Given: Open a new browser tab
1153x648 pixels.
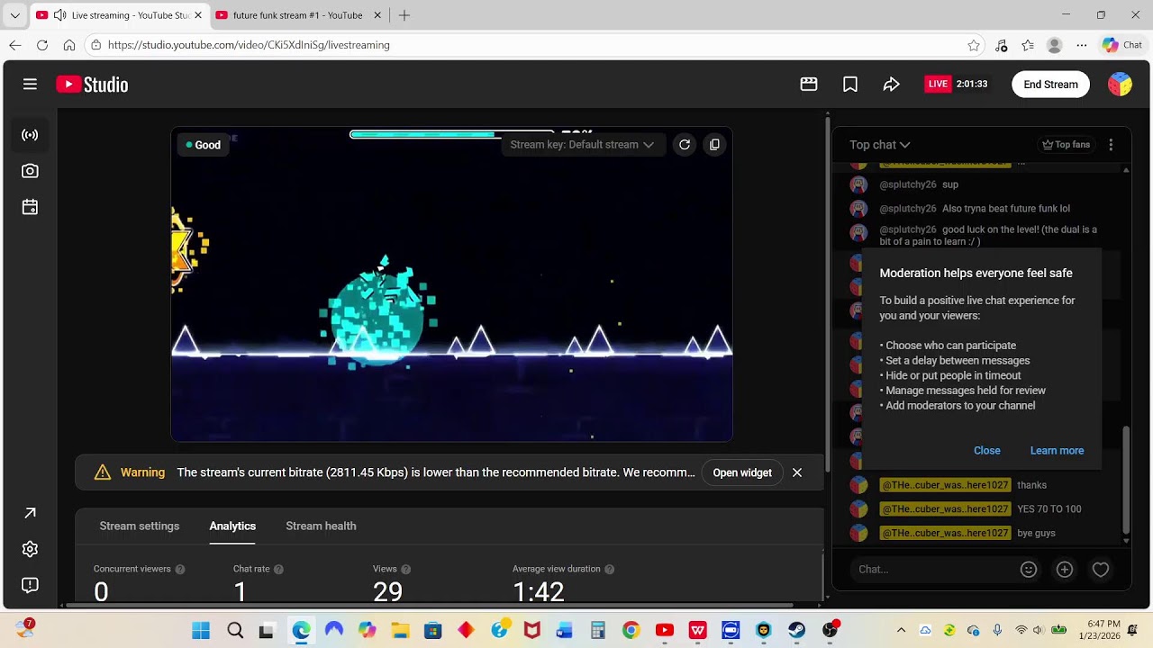Looking at the screenshot, I should (404, 15).
